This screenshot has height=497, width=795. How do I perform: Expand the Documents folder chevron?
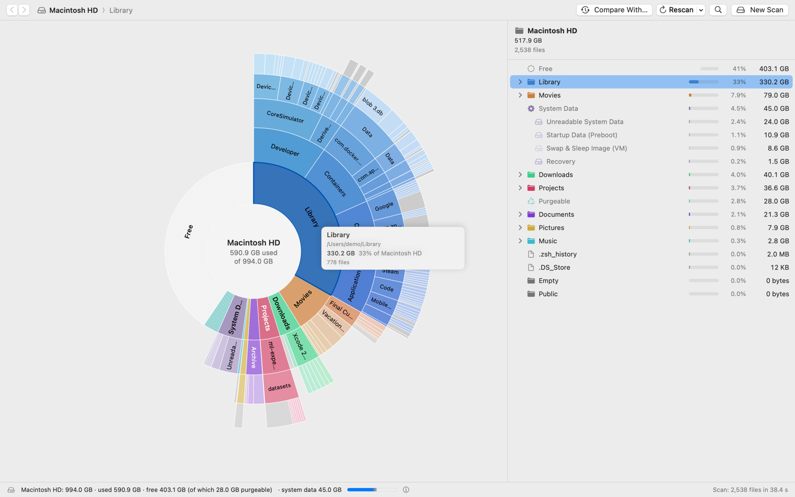pos(520,215)
